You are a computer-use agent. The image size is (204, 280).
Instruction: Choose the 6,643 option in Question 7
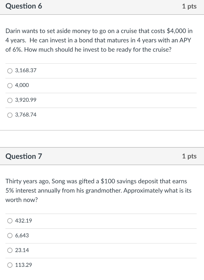pos(10,236)
